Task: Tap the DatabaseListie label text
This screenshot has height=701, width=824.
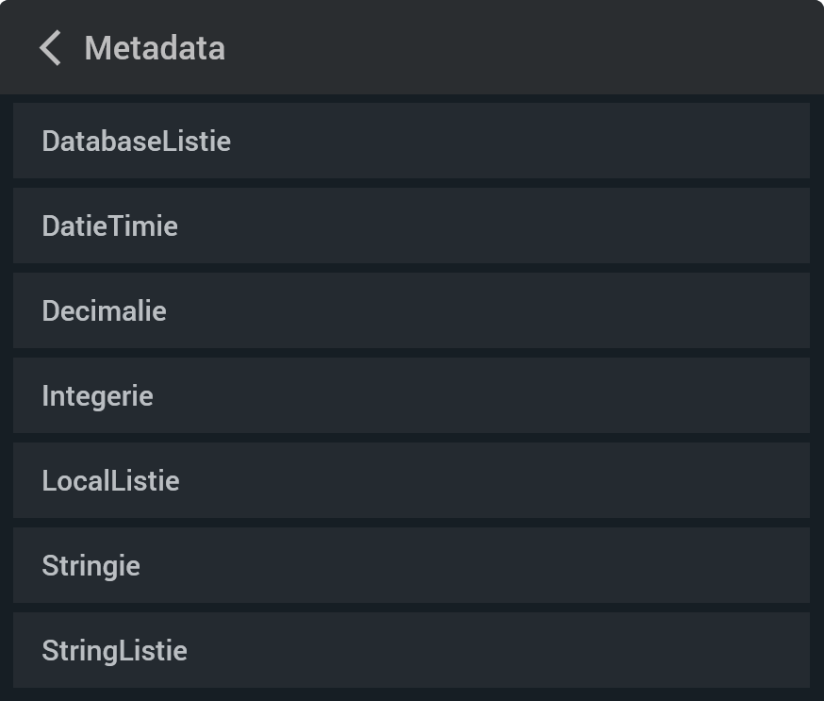Action: pyautogui.click(x=137, y=142)
